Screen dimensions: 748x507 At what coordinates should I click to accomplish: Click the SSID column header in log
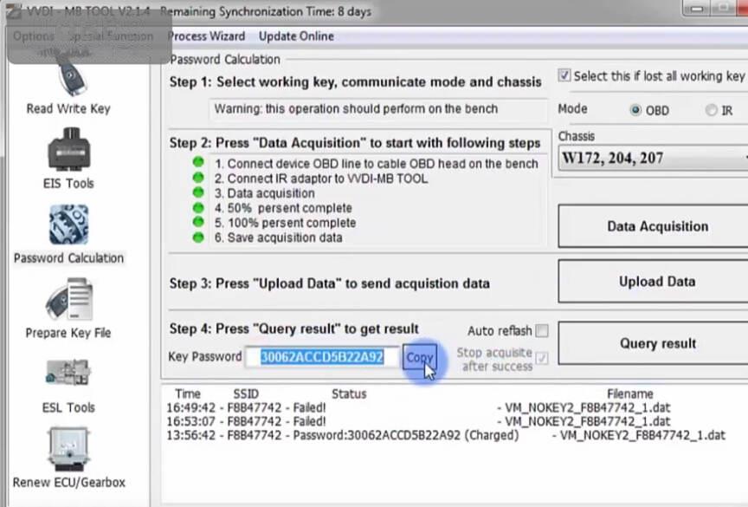click(x=246, y=393)
